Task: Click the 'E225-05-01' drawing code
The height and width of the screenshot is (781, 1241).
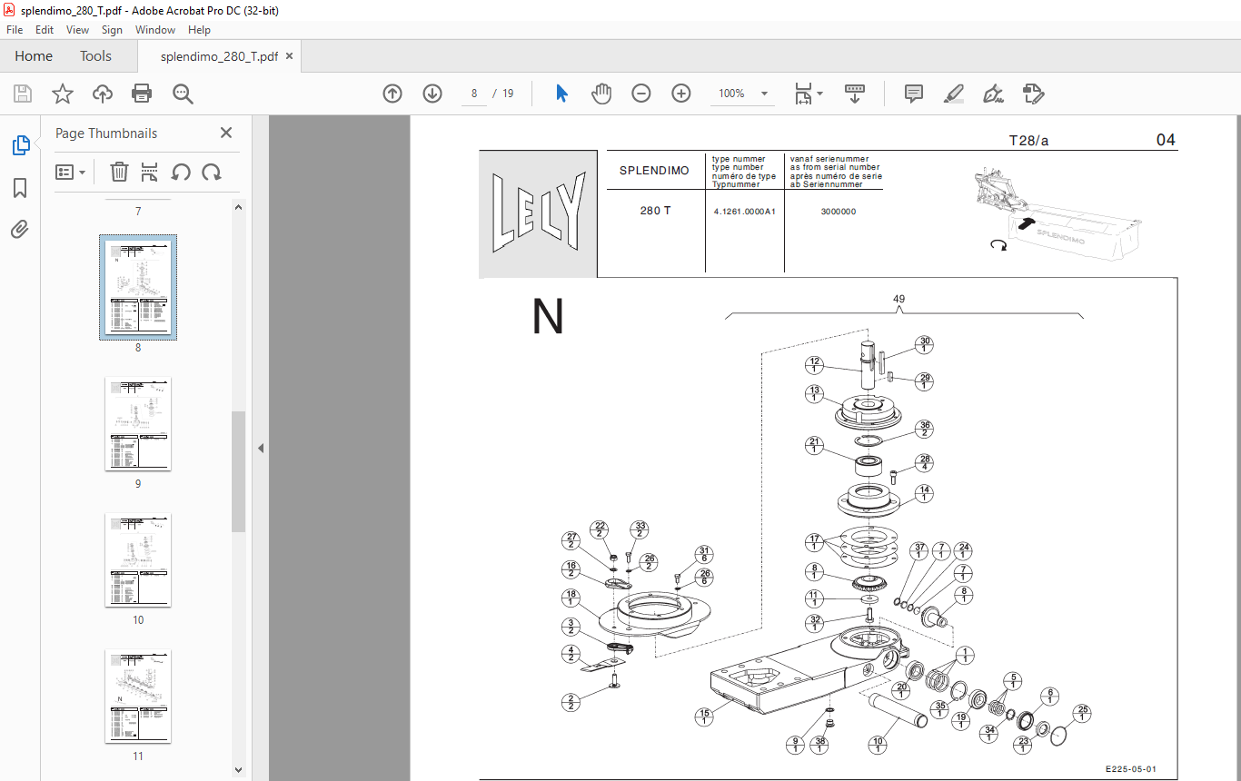Action: 1131,768
